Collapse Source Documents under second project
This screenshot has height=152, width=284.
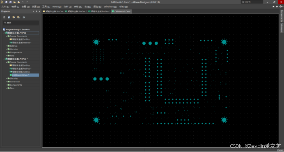point(6,62)
